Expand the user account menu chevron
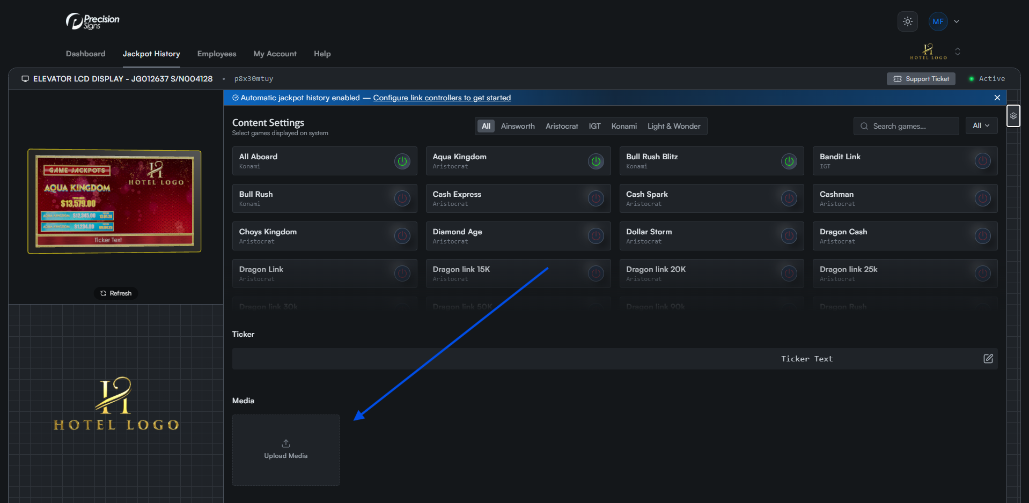 point(957,22)
